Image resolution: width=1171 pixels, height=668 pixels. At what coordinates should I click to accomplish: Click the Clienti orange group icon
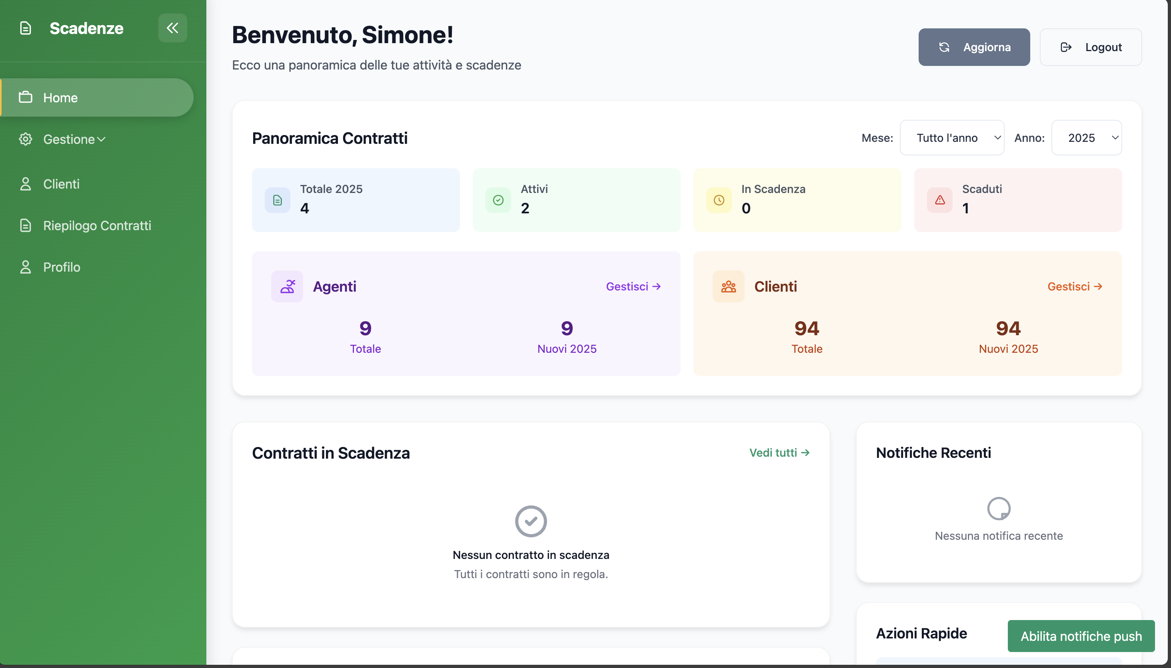(728, 286)
